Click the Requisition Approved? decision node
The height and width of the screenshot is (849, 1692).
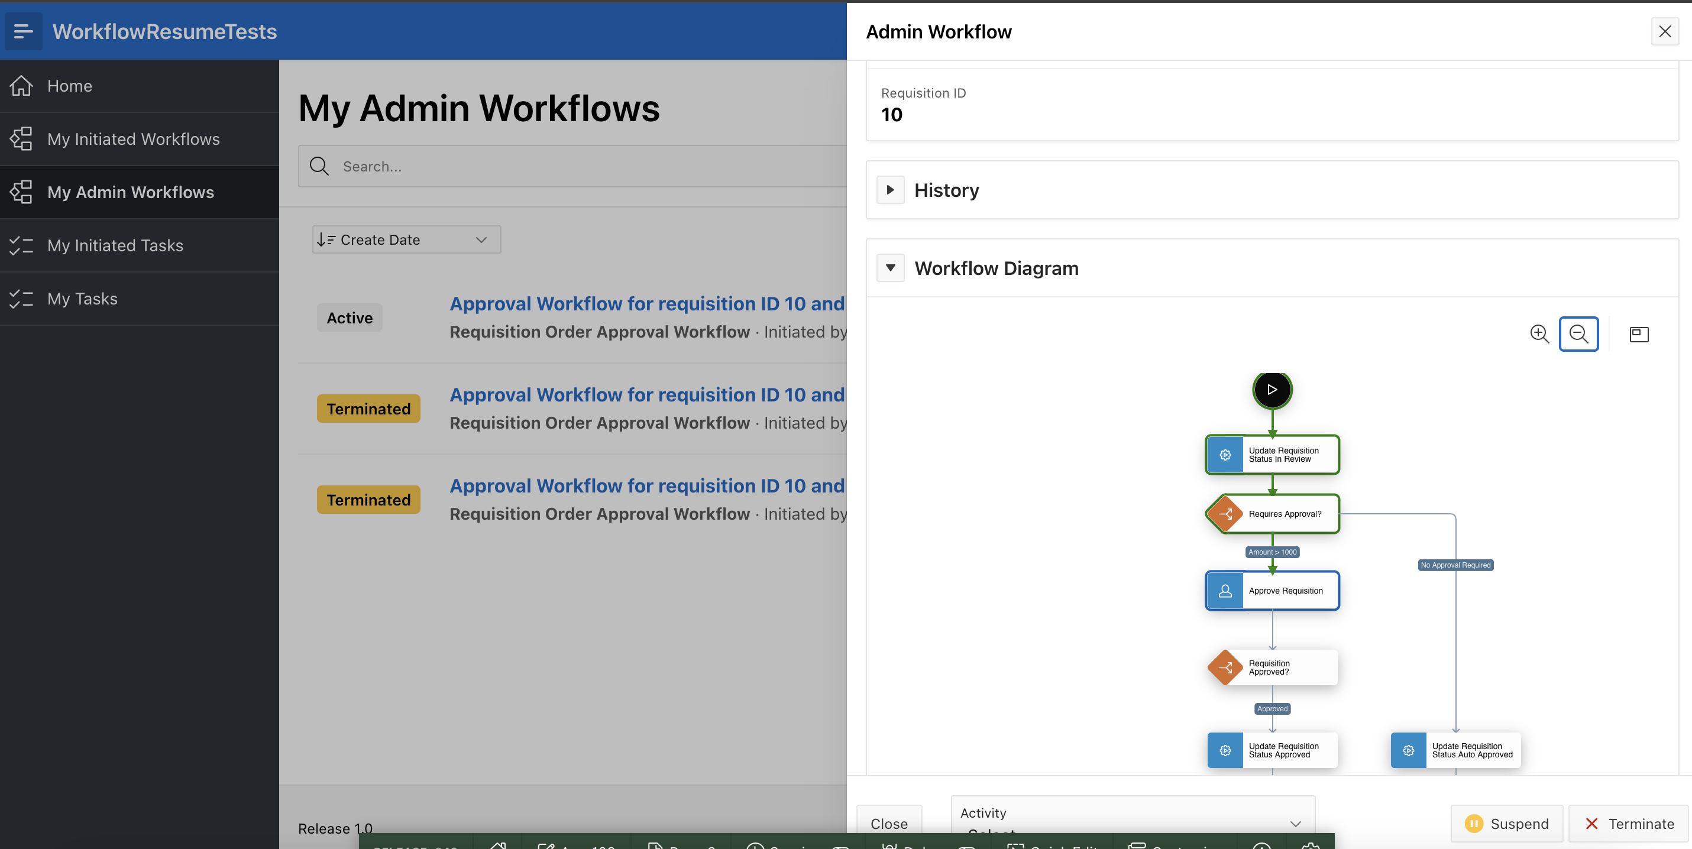1272,667
